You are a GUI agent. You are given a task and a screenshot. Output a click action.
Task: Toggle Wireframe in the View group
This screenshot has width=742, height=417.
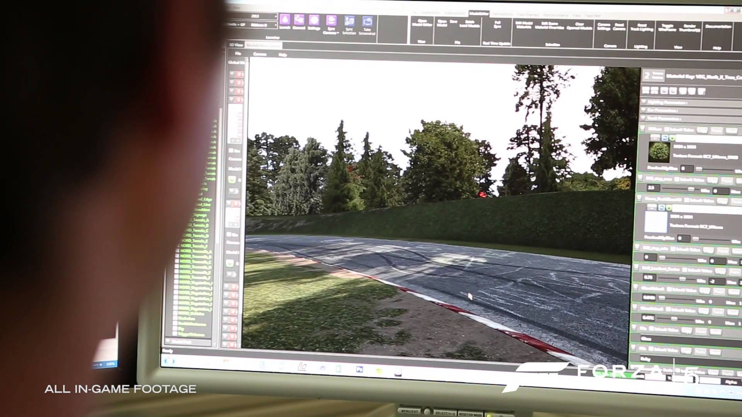point(667,28)
